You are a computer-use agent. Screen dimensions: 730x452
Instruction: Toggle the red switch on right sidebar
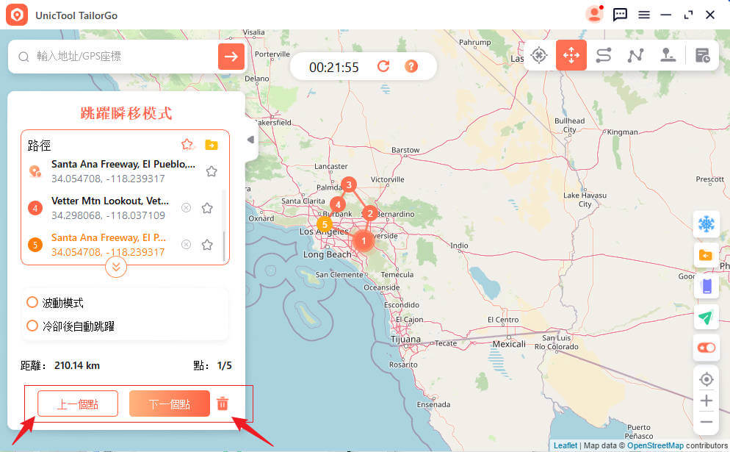coord(706,348)
